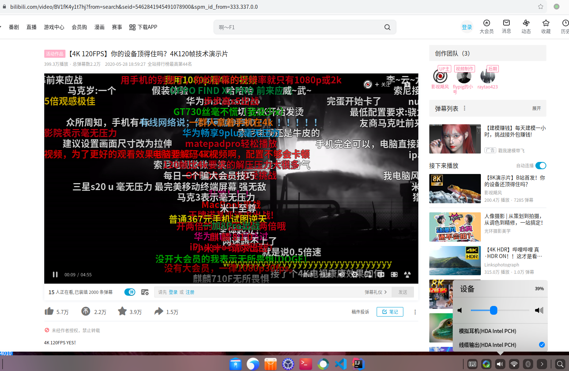Screen dimensions: 569x371
Task: Toggle danmaku display with blue 弹 switch
Action: [129, 292]
